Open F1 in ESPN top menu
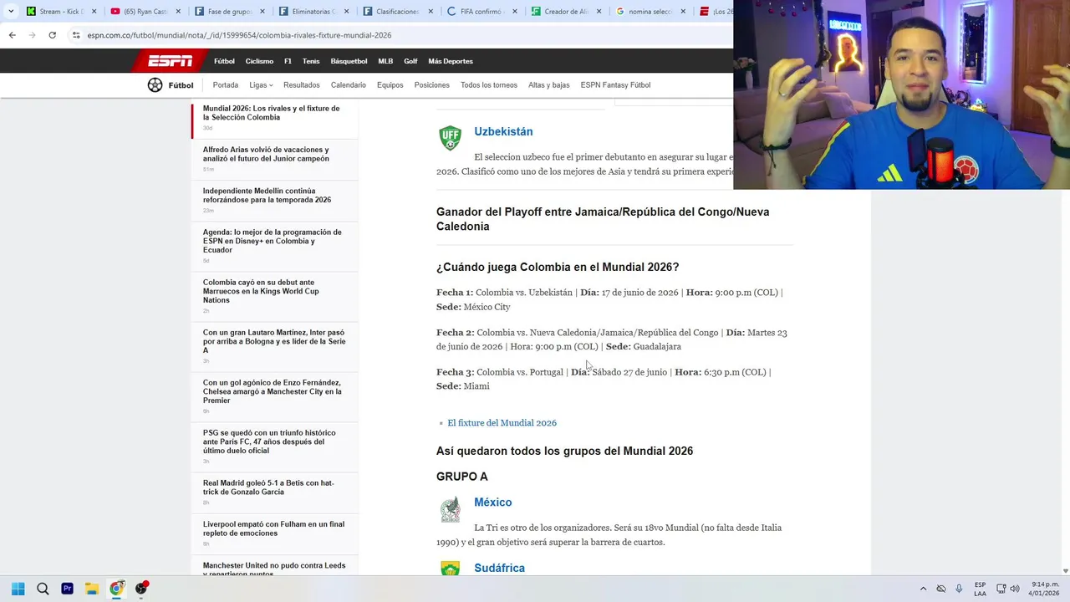 coord(288,61)
